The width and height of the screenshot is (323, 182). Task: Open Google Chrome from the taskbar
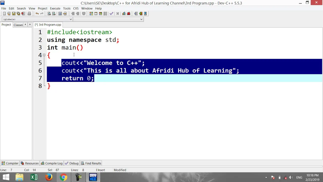63,177
